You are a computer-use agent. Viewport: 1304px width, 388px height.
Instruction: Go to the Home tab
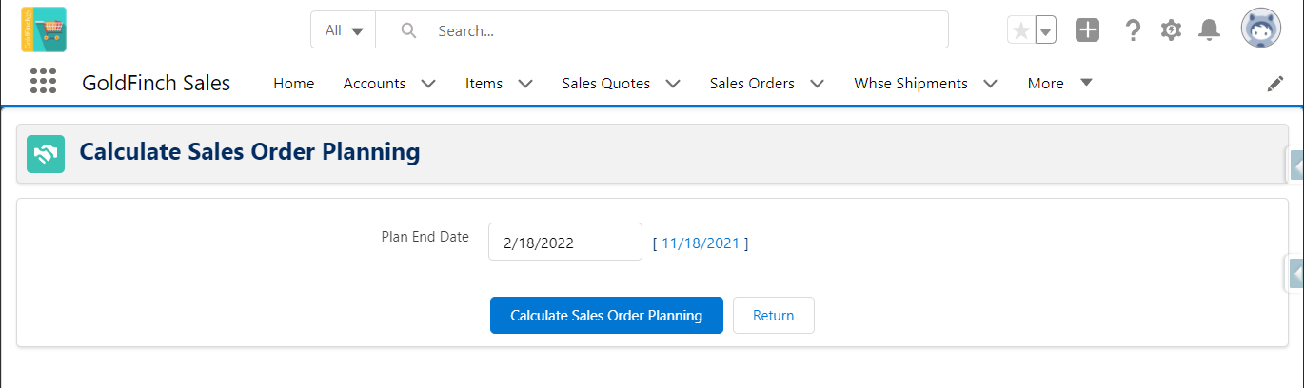point(293,84)
